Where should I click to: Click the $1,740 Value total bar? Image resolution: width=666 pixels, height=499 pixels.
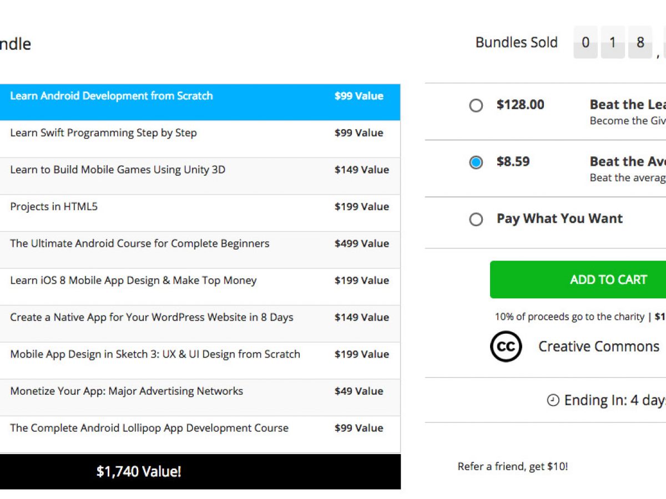click(139, 472)
